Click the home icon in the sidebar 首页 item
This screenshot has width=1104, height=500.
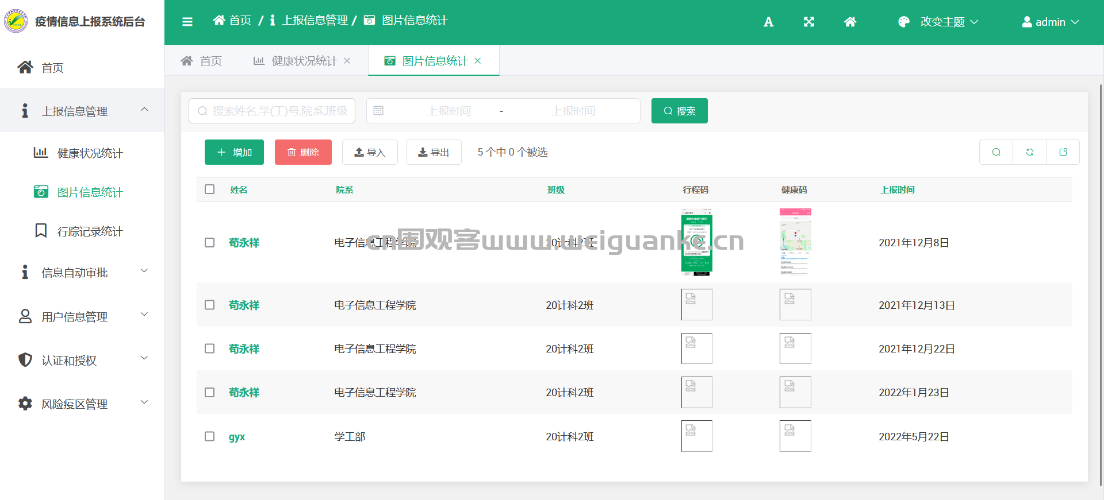point(25,67)
